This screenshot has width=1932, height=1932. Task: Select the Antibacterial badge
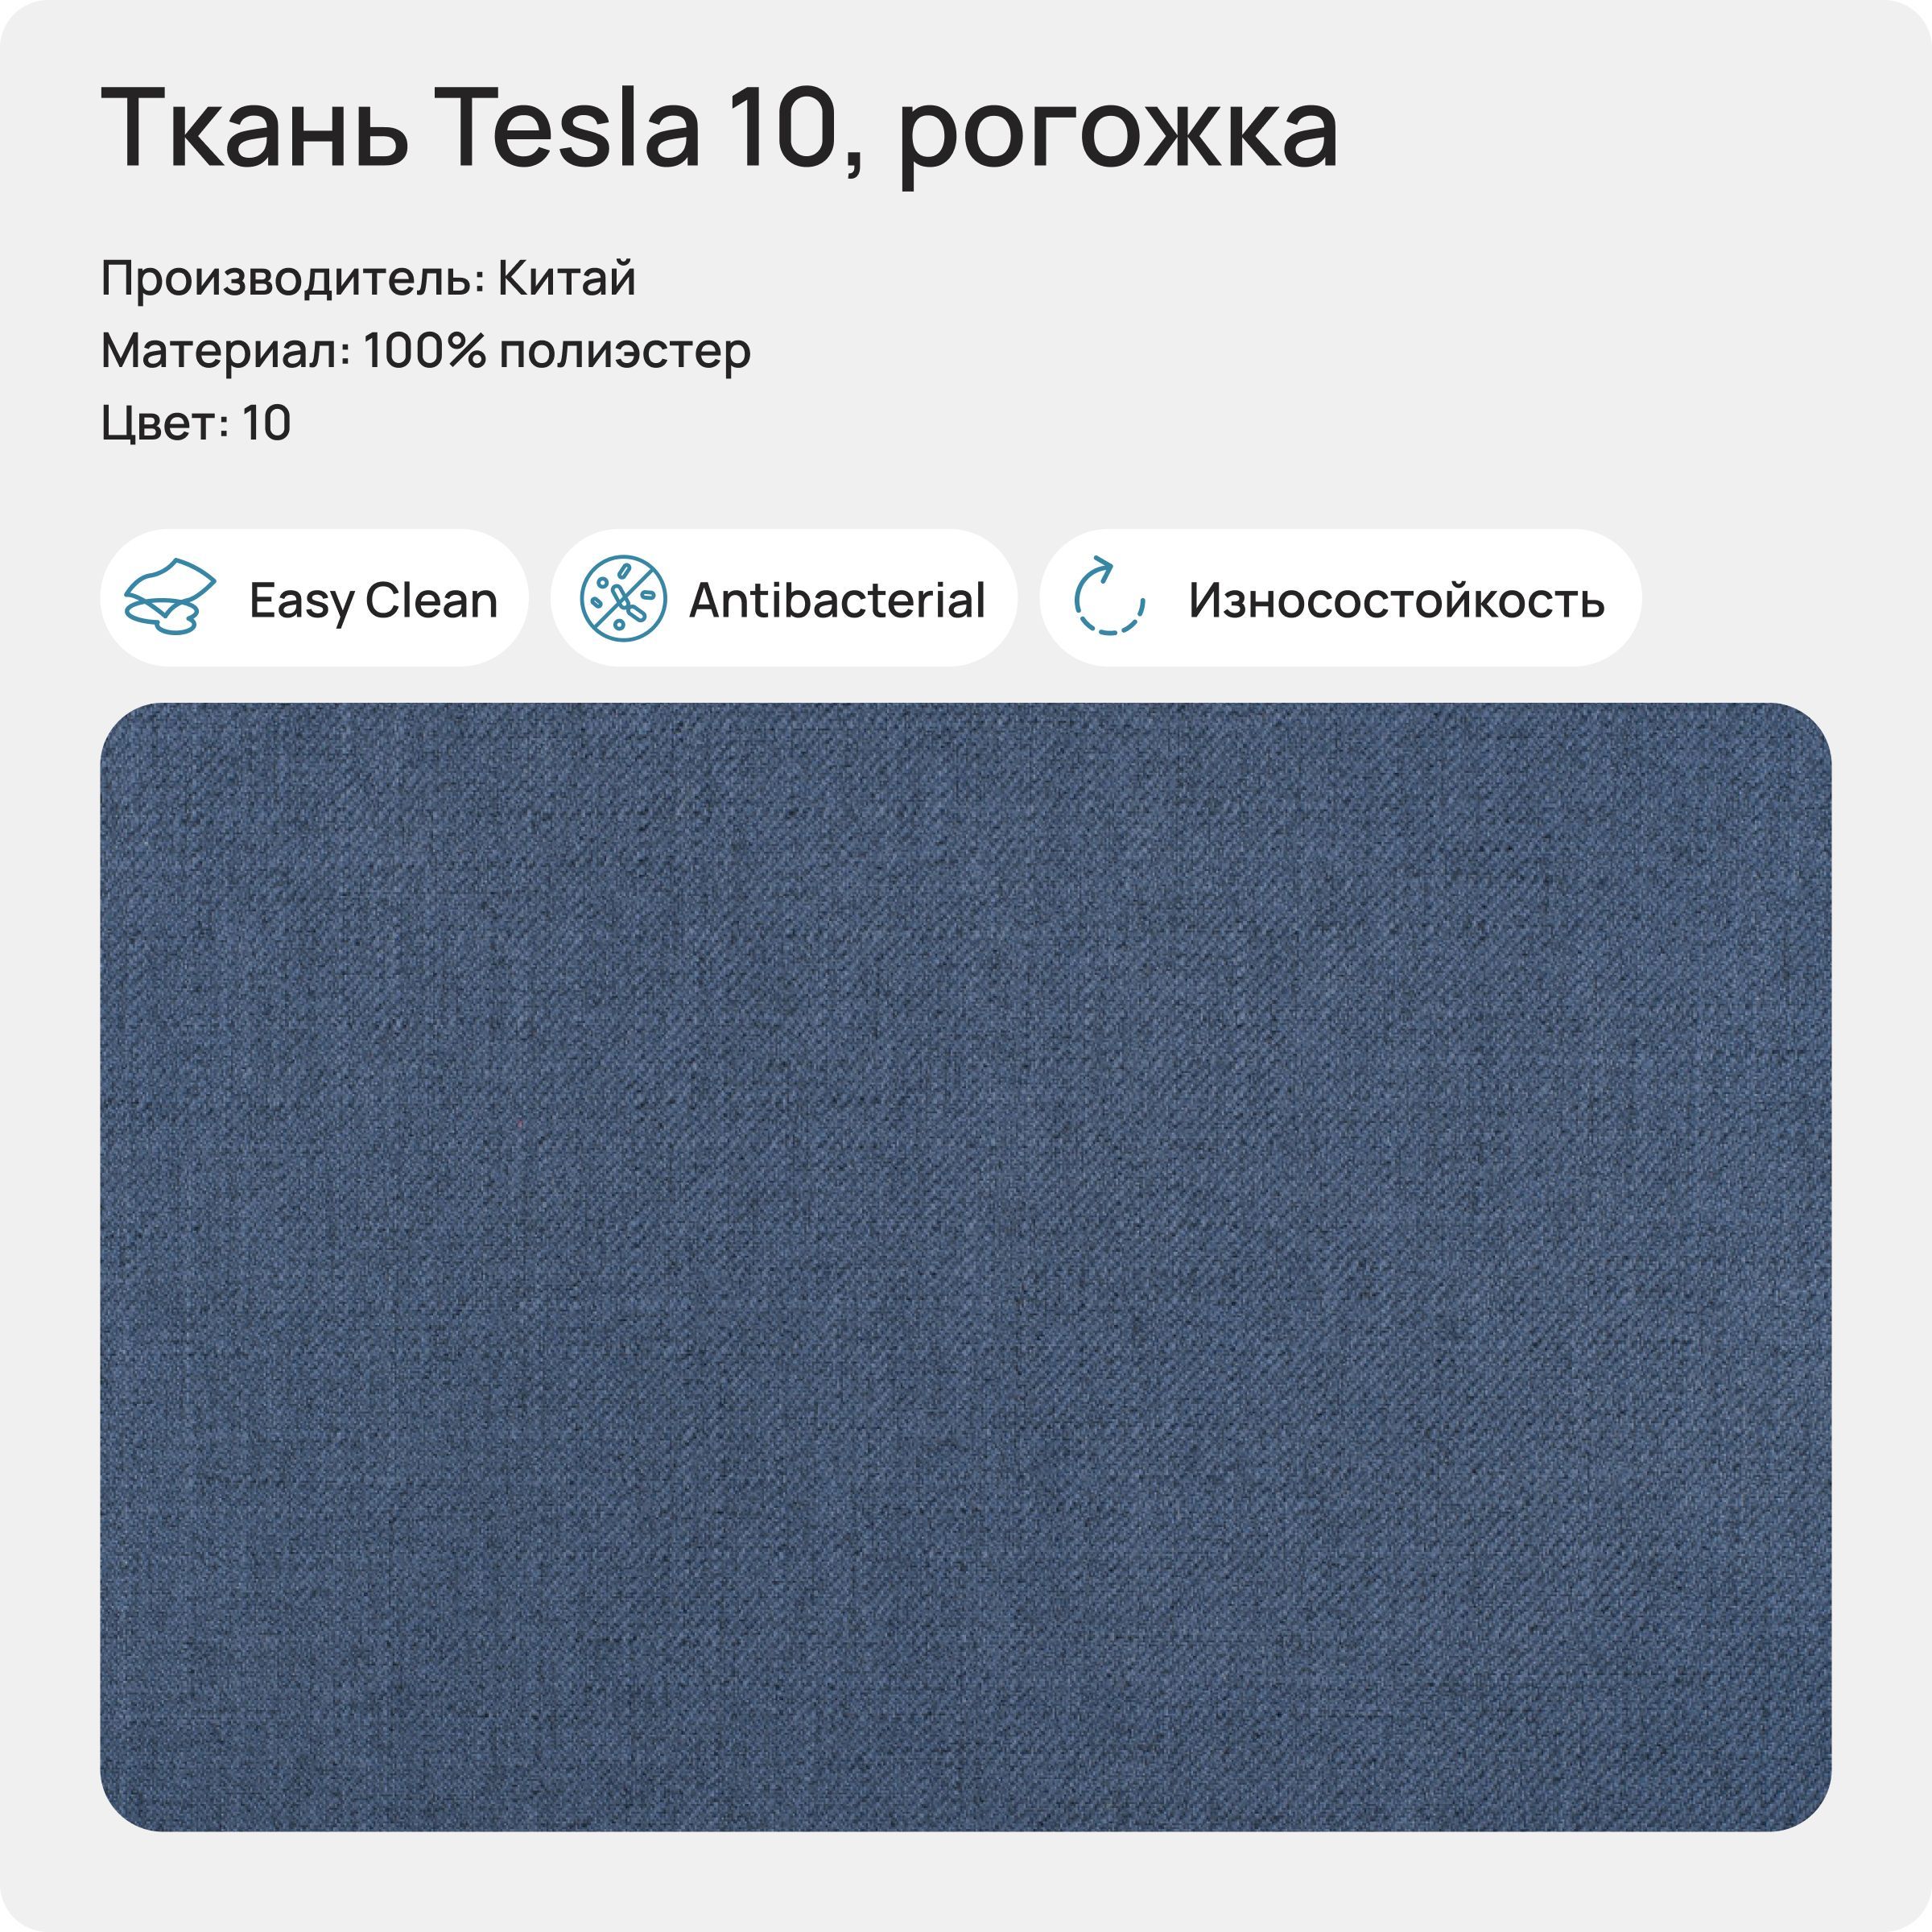coord(784,598)
